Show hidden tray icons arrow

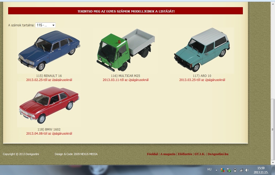point(216,170)
